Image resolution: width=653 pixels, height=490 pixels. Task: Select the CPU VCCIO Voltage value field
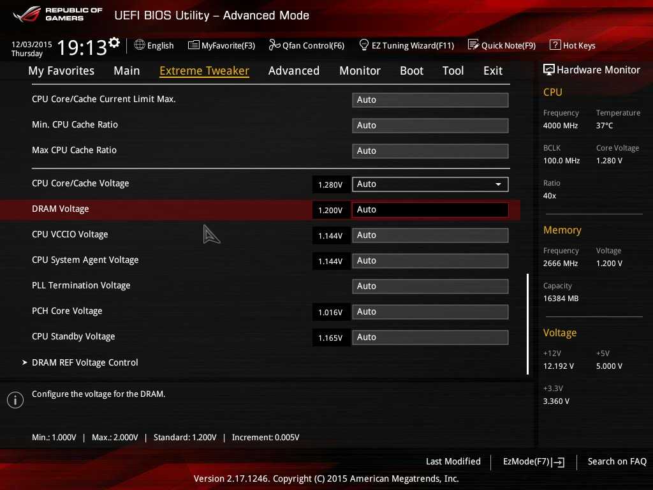(x=430, y=235)
